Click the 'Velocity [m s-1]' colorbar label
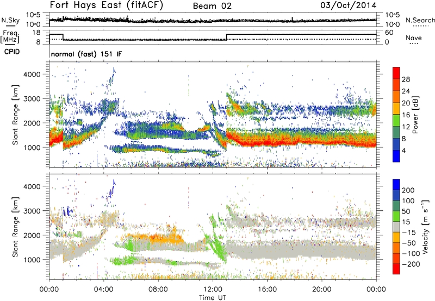Screen dimensions: 435x301 (425, 227)
